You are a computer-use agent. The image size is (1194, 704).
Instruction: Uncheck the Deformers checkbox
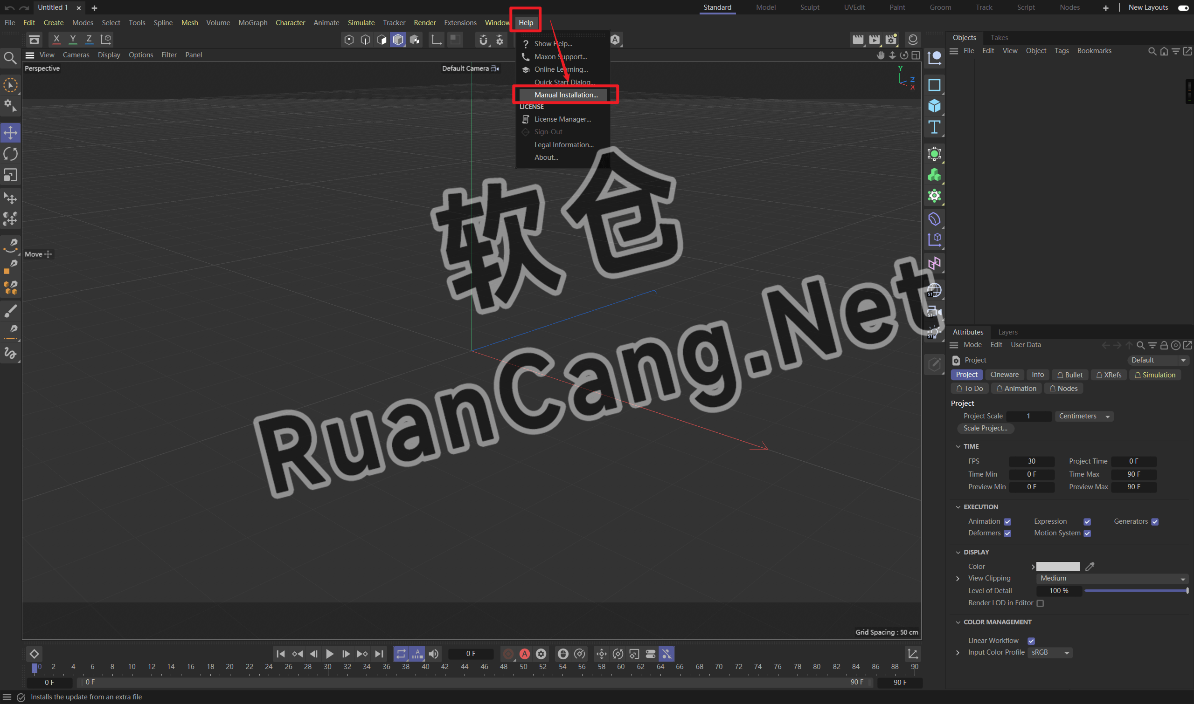1007,533
